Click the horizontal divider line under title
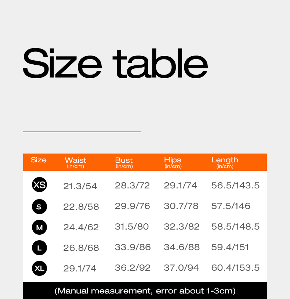The height and width of the screenshot is (299, 290). coord(82,132)
